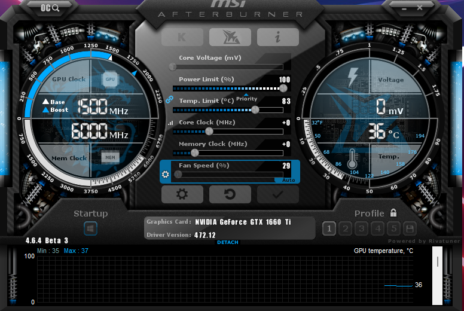The image size is (464, 311).
Task: Click the Core Clock offset +0 field
Action: (x=286, y=123)
